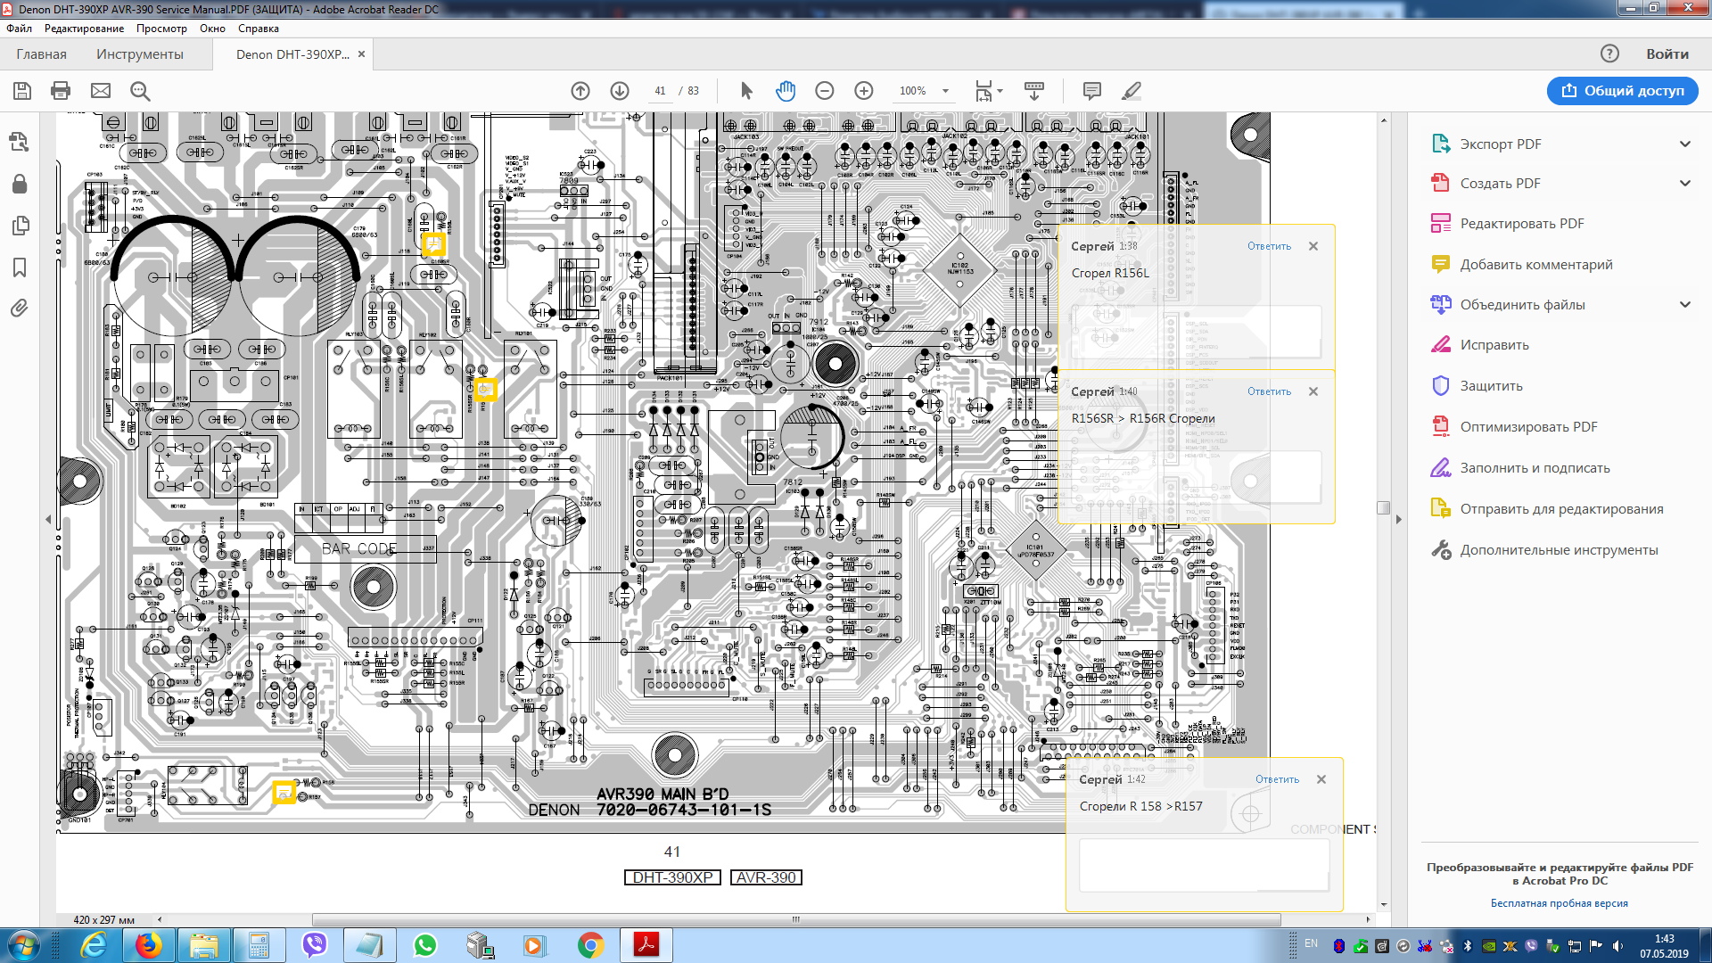Viewport: 1712px width, 963px height.
Task: Zoom in with the plus icon
Action: 864,91
